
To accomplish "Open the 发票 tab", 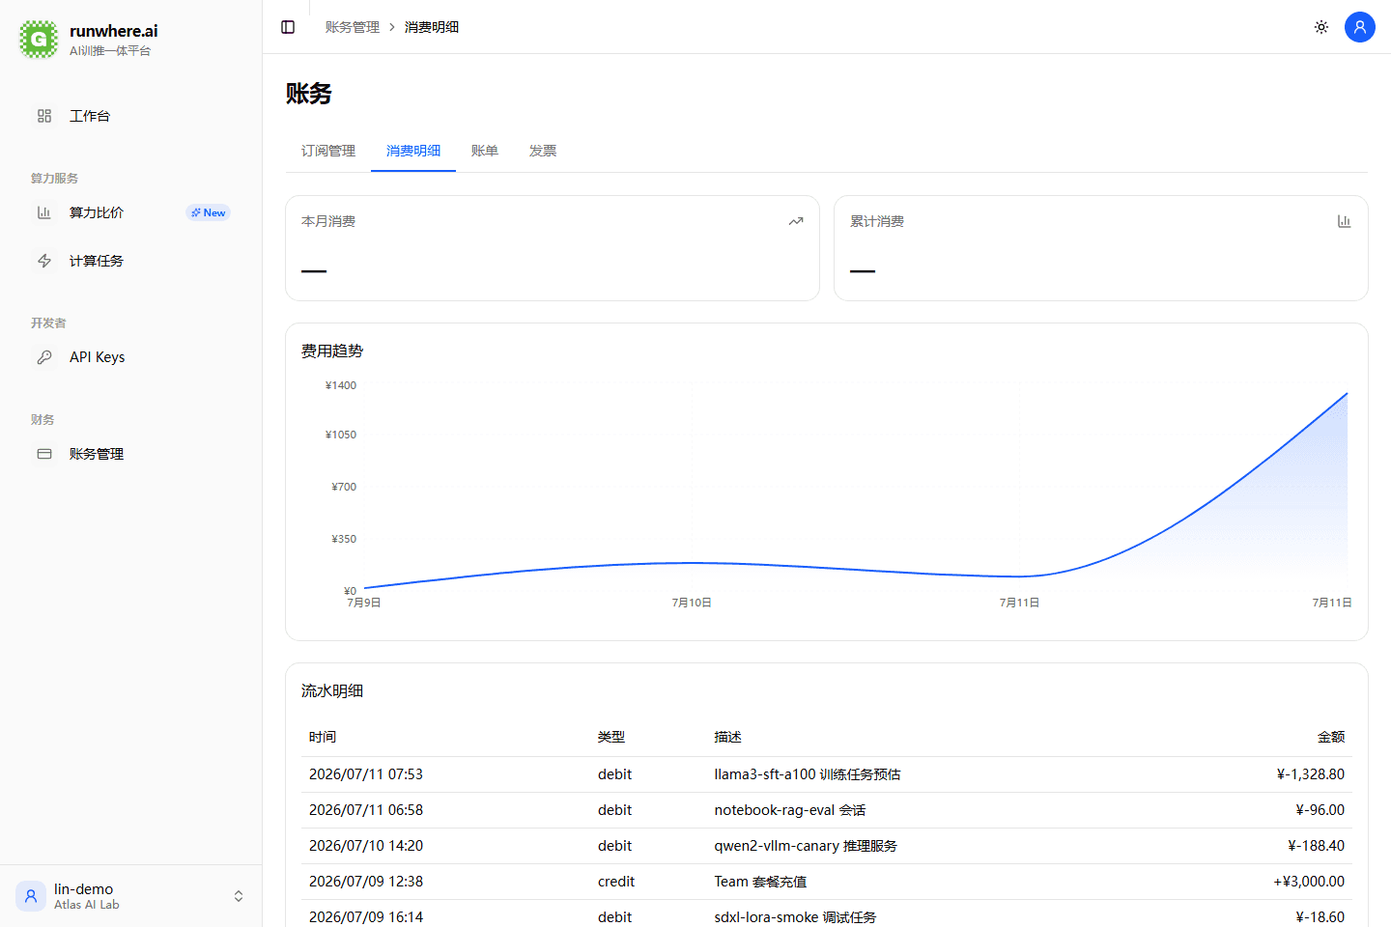I will tap(543, 151).
